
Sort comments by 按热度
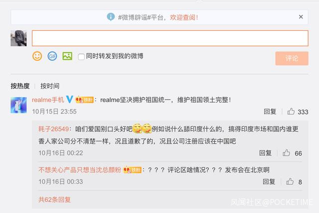click(20, 86)
